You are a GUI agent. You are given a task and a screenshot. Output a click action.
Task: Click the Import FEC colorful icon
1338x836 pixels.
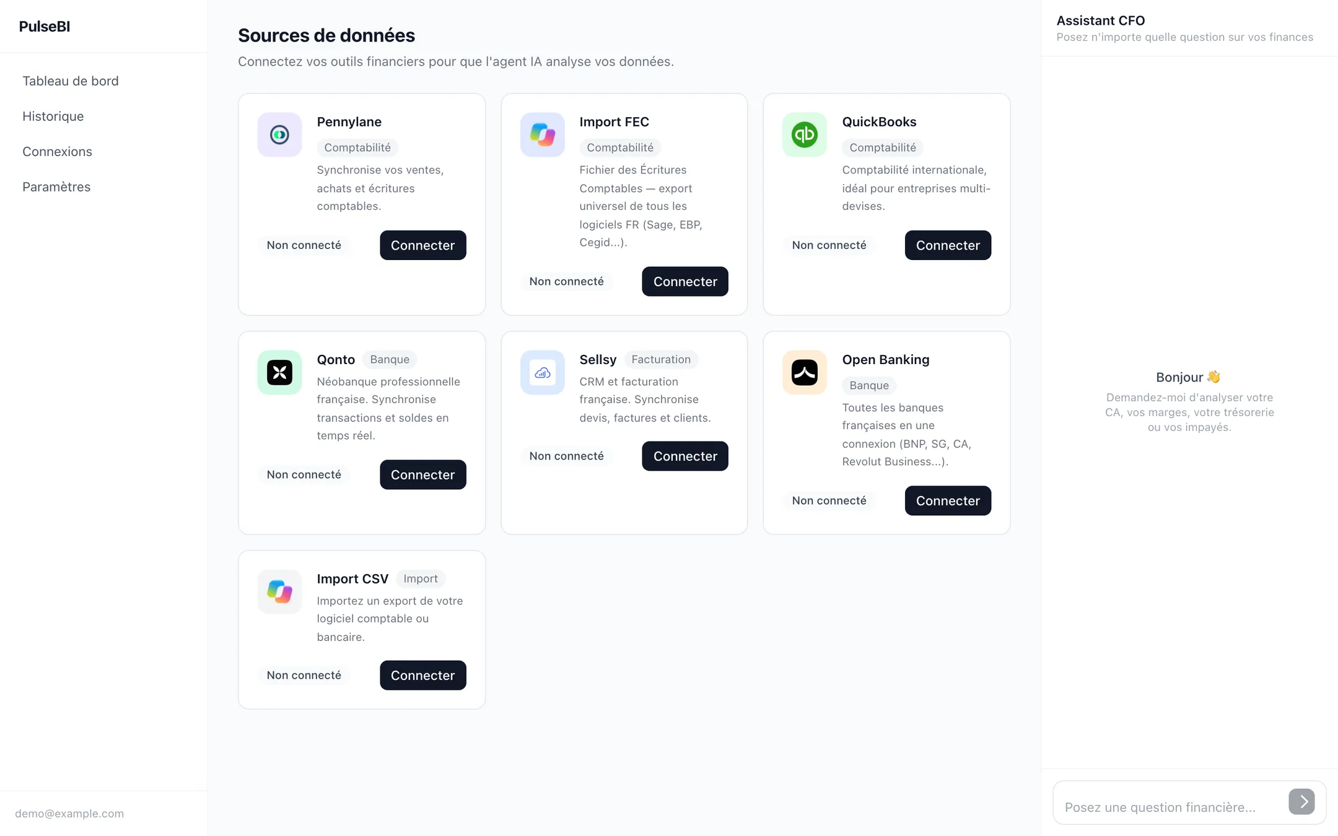(x=542, y=134)
